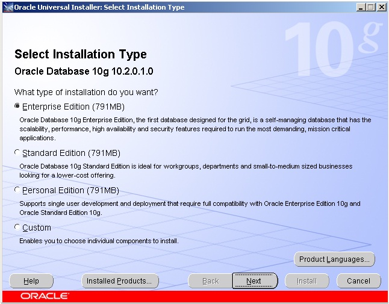Pick the Personal Edition (791MB) radio button
The image size is (389, 304).
click(x=17, y=190)
